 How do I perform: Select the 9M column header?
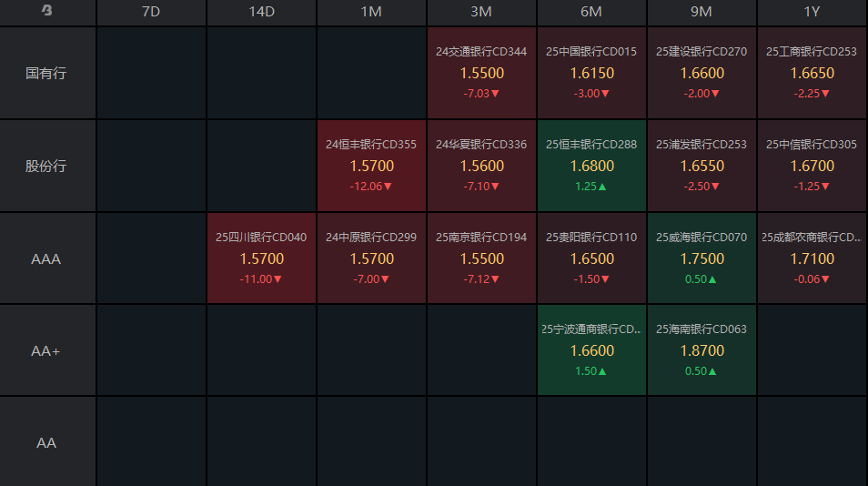(701, 12)
